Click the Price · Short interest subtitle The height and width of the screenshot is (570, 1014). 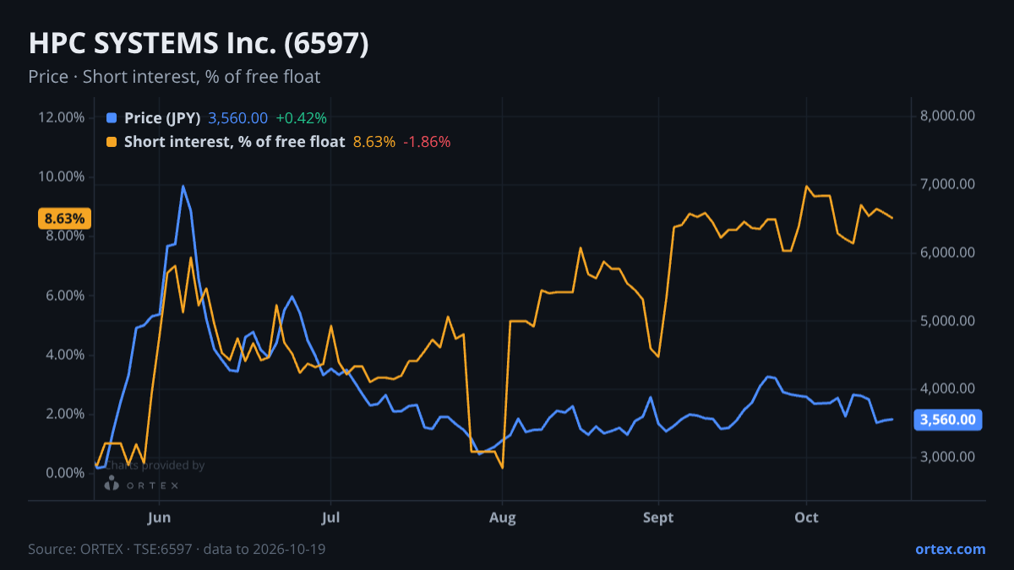tap(174, 77)
